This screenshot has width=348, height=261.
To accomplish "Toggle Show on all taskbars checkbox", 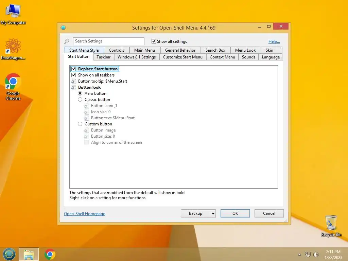I will point(74,75).
